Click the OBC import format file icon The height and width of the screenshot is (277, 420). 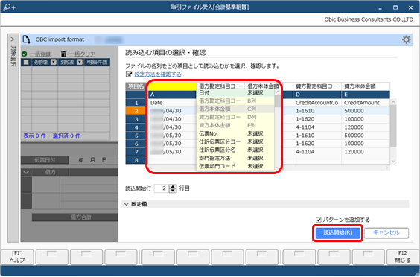(x=26, y=39)
